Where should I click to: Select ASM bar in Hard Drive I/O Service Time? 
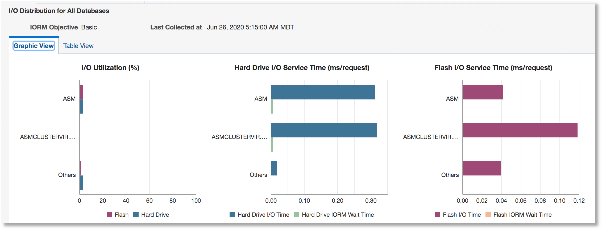coord(323,92)
